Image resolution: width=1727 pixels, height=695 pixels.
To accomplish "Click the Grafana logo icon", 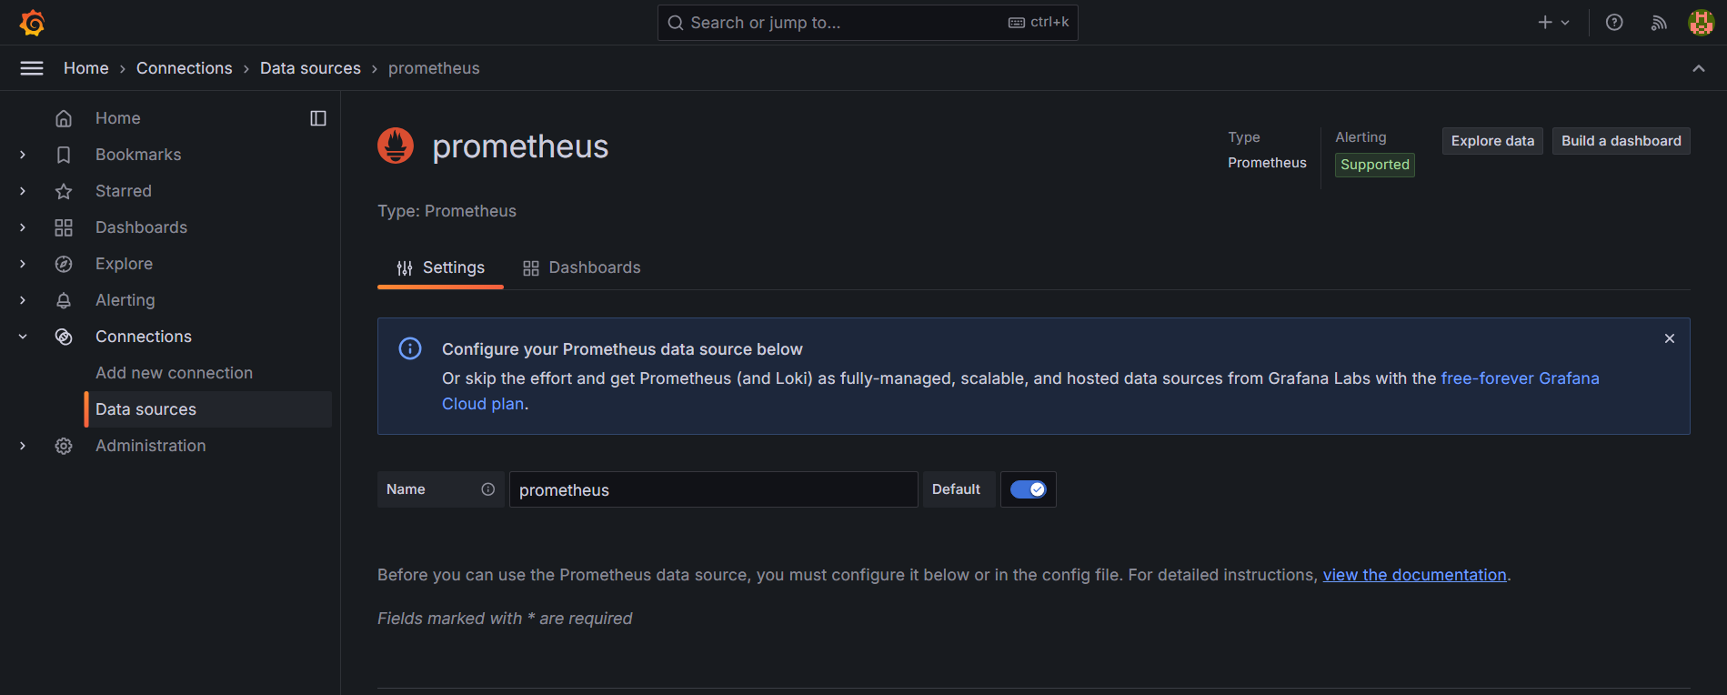I will (x=32, y=23).
